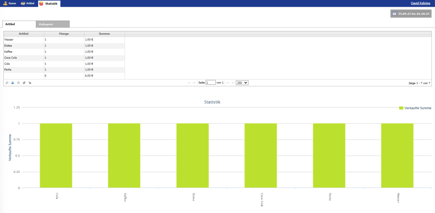
Task: Select the Artikel sub-tab above the table
Action: pos(19,24)
